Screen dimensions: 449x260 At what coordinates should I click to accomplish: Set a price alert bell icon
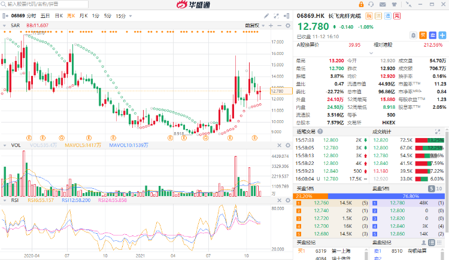click(413, 35)
